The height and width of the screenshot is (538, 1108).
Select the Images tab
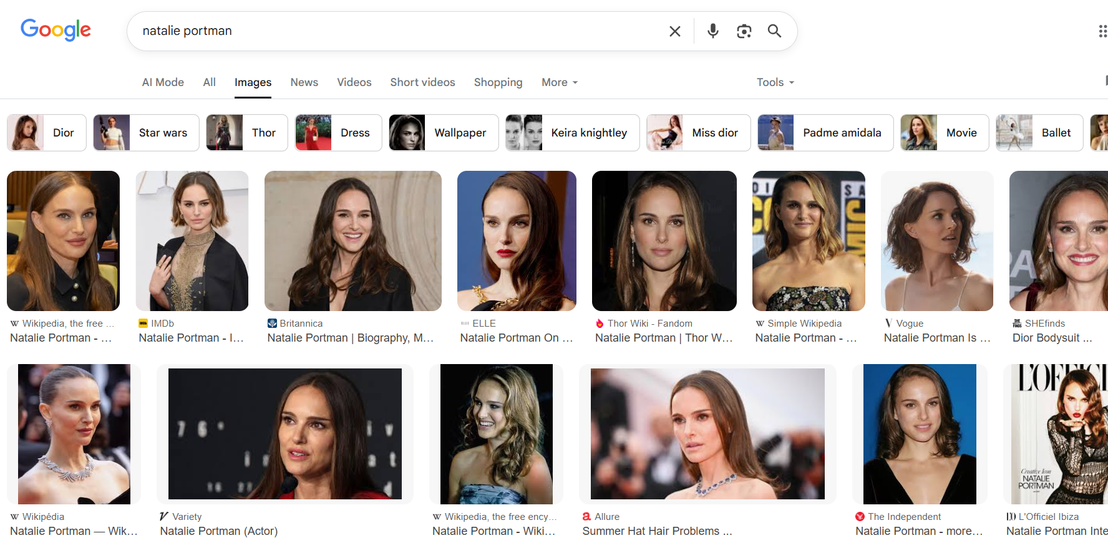[x=253, y=82]
